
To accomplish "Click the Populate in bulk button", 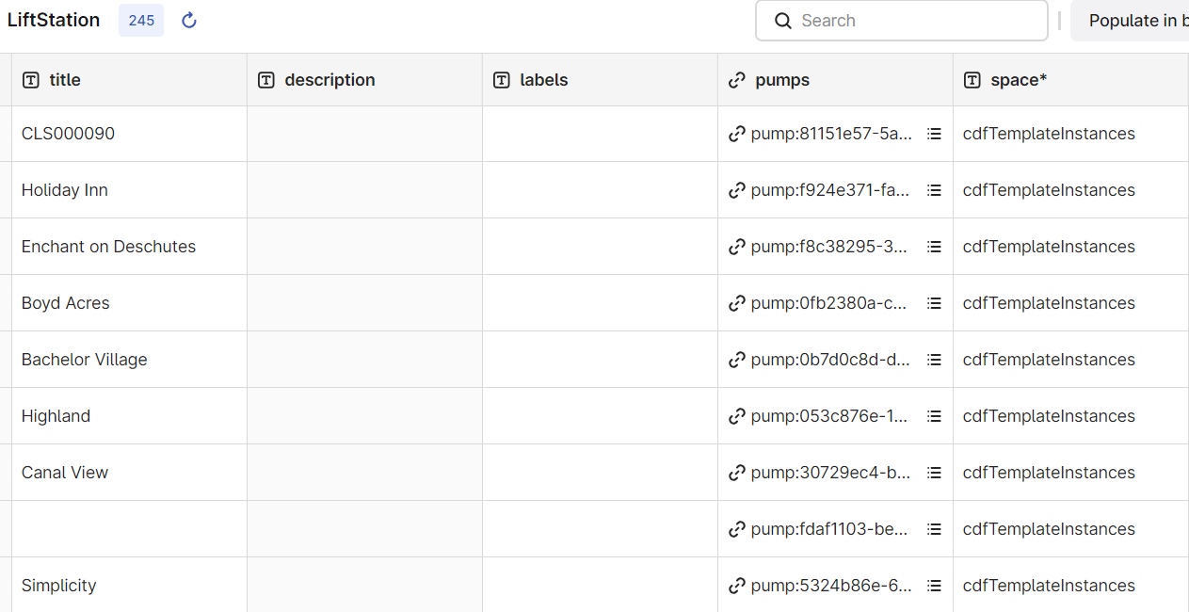I will pyautogui.click(x=1130, y=21).
